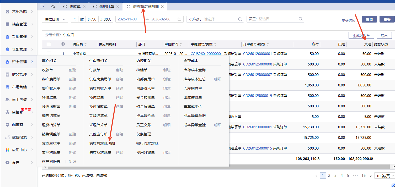Click the home icon in tab bar
Screen dimensions: 395x187
[x=53, y=7]
